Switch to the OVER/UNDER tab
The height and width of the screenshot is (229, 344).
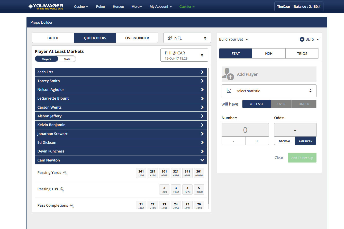[137, 38]
